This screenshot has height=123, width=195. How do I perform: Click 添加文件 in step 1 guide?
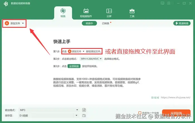pos(76,51)
